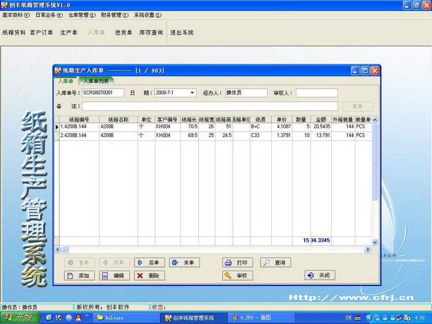Click the Windows 开始 Start button
Image resolution: width=432 pixels, height=324 pixels.
coord(19,318)
